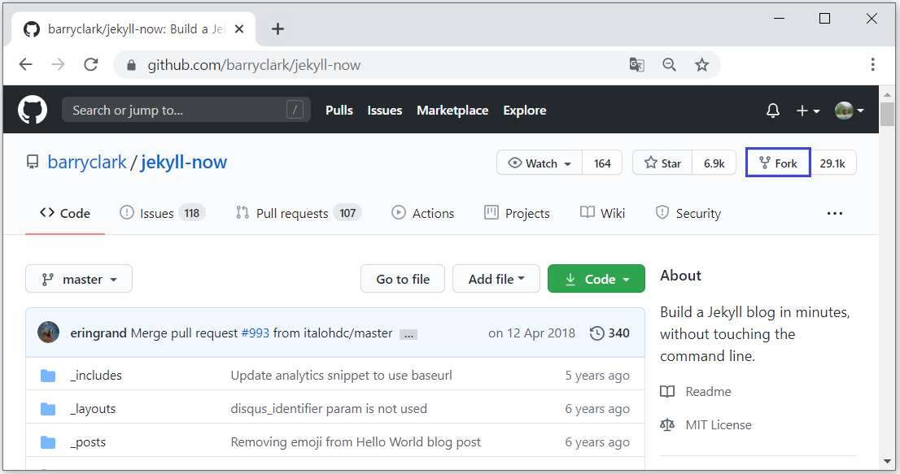Open the Add file dropdown

496,279
